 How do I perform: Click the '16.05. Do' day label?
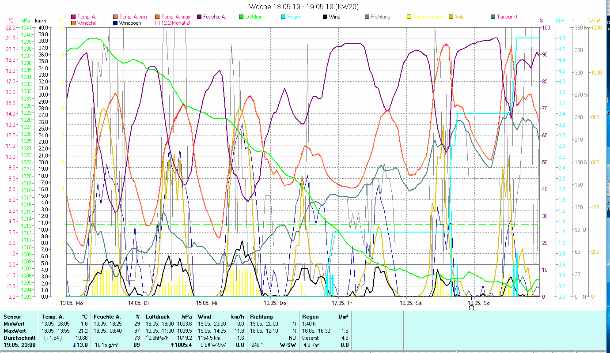click(275, 303)
